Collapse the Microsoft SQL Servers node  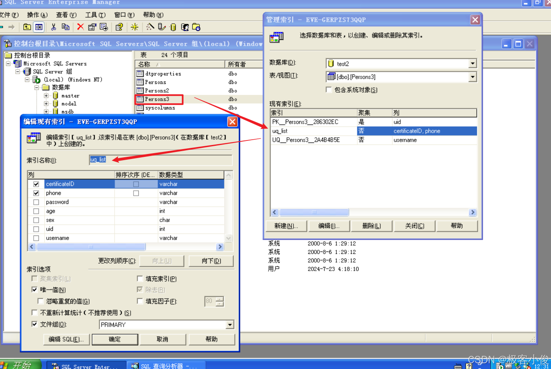(8, 63)
